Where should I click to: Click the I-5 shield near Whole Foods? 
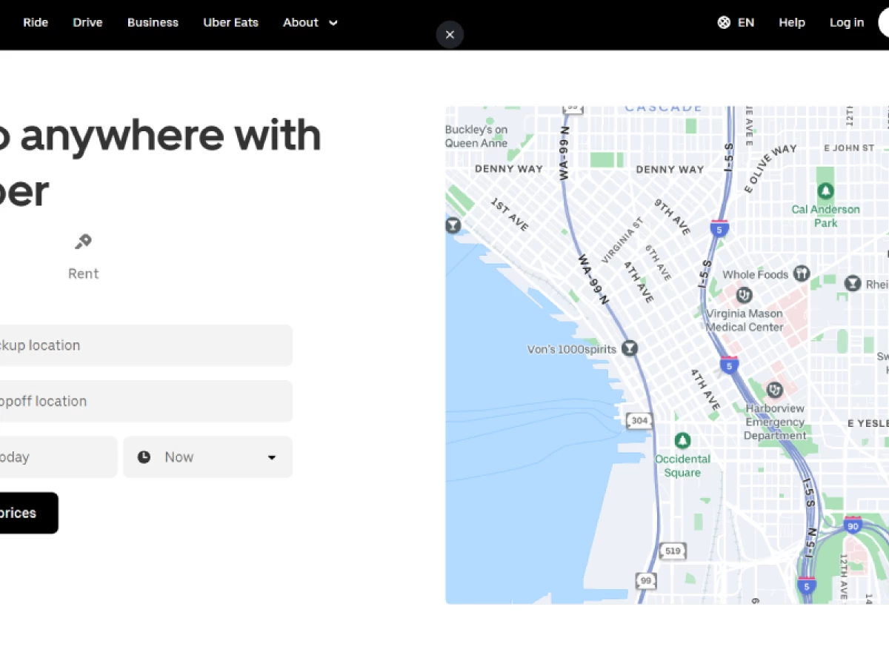(x=718, y=228)
